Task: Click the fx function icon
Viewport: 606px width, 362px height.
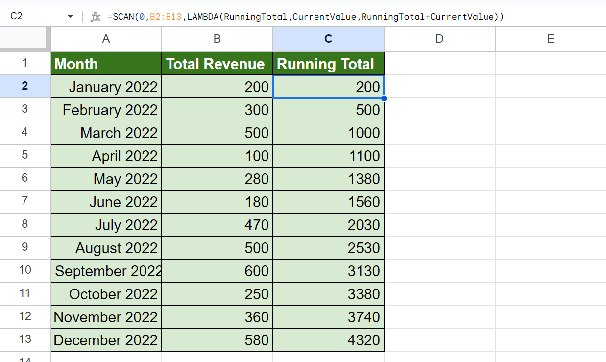Action: (96, 17)
